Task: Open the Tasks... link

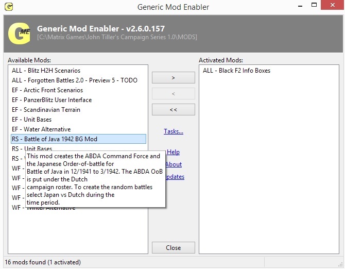Action: (174, 131)
